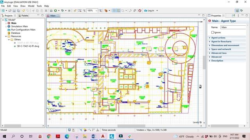Expand the Agent actions section
This screenshot has height=140, width=250.
click(218, 38)
